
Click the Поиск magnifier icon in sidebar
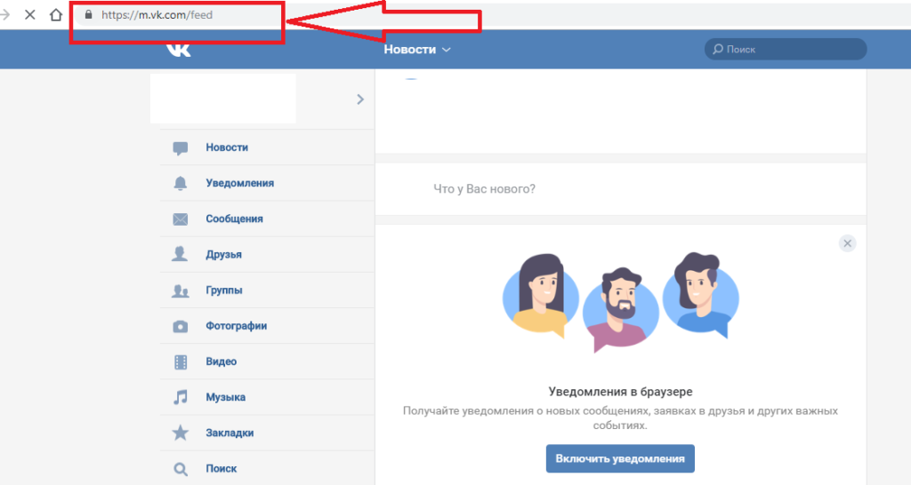(180, 469)
